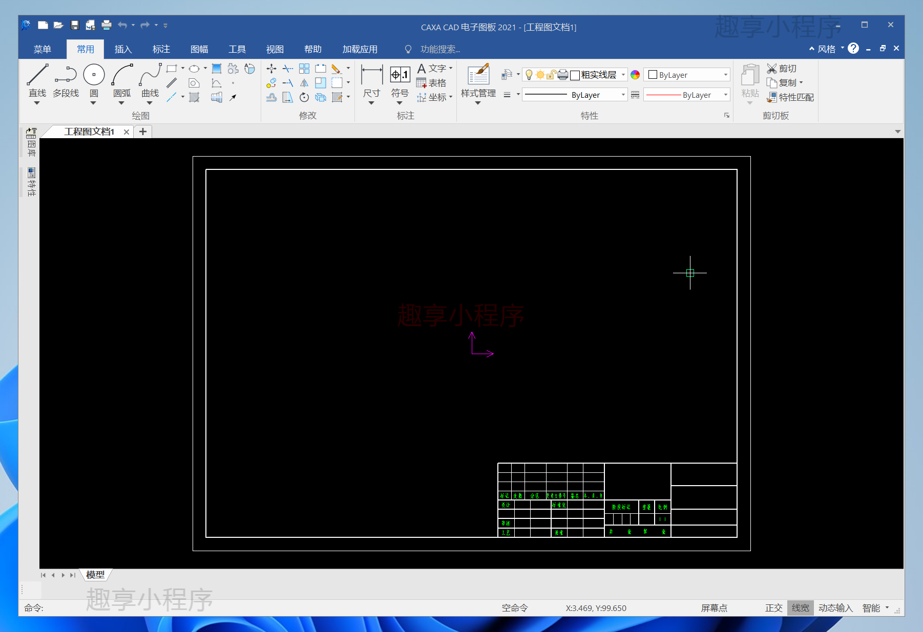Select the 多段线 polyline tool
This screenshot has width=923, height=632.
coord(66,80)
